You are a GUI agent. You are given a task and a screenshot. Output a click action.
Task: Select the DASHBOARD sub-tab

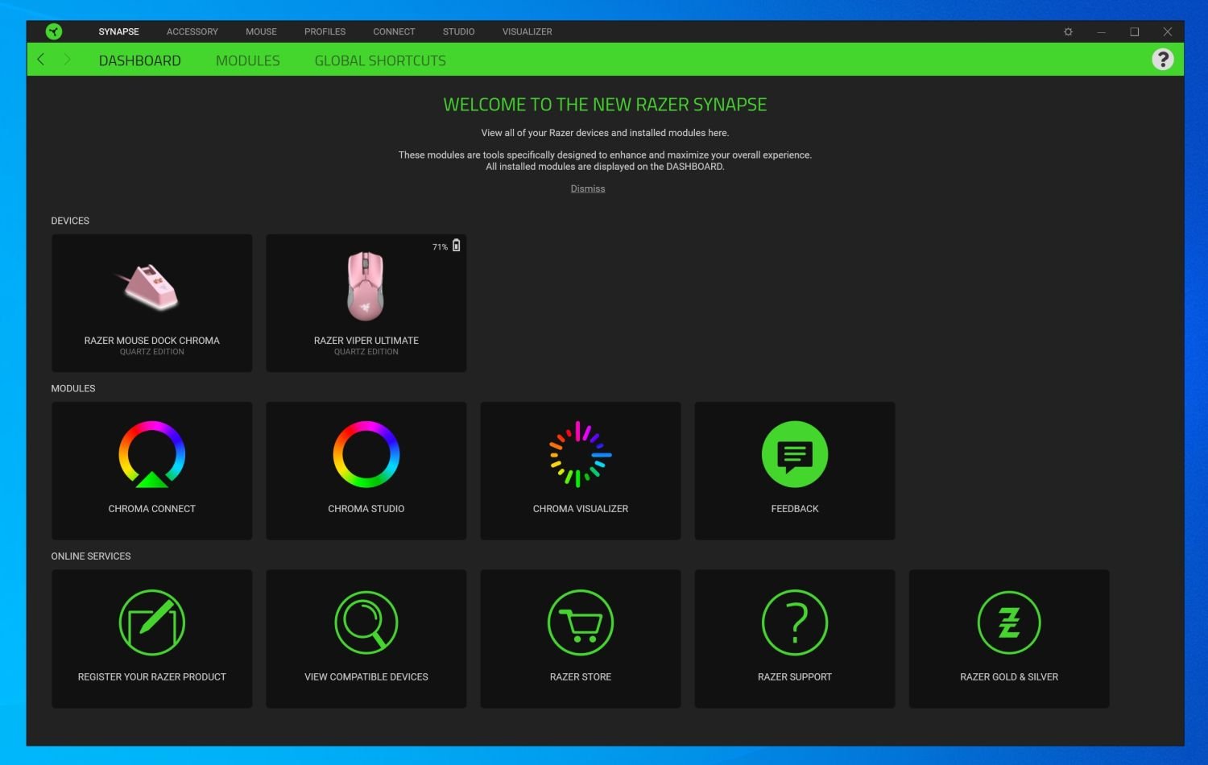[140, 60]
